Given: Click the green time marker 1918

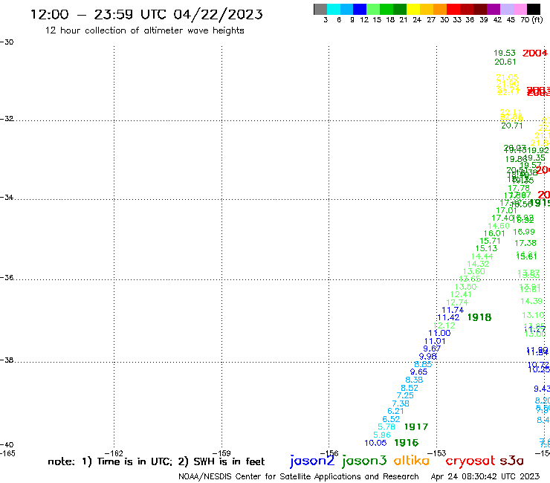Looking at the screenshot, I should click(479, 317).
